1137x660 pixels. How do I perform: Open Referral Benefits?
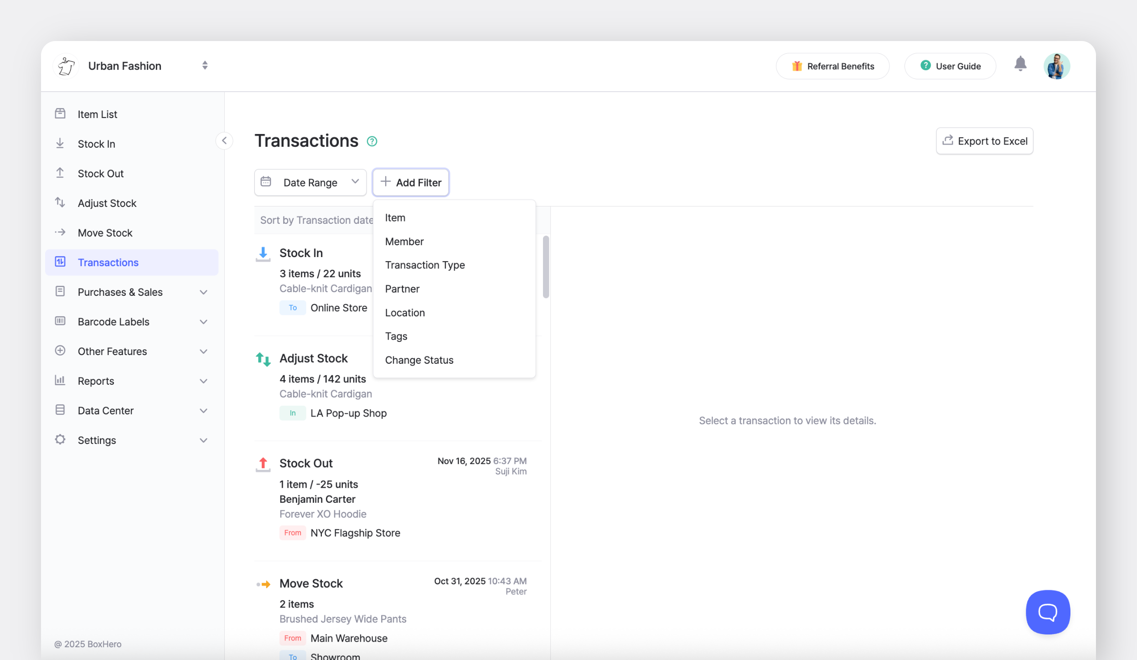[832, 66]
